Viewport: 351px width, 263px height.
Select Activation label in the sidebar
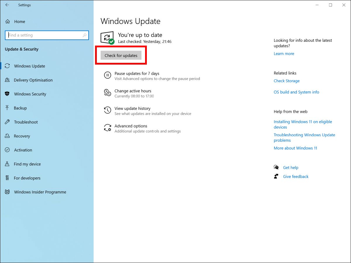(23, 150)
